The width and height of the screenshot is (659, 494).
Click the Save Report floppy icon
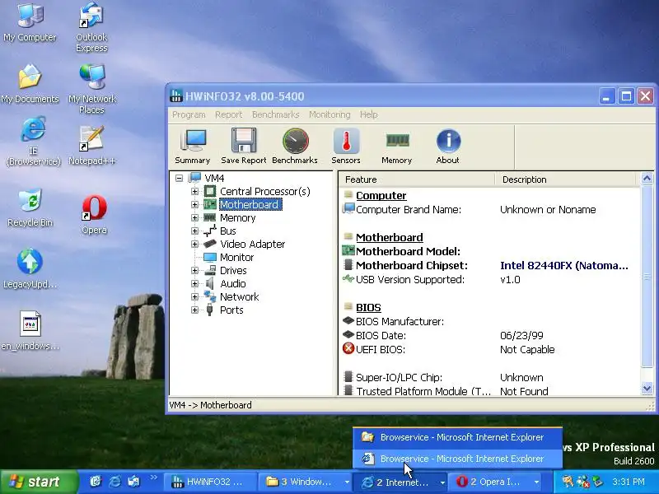pos(244,147)
